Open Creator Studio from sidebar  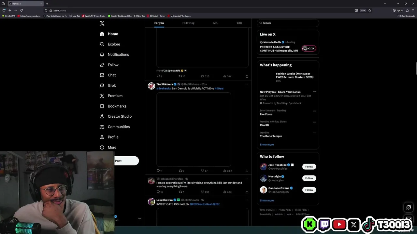click(115, 116)
